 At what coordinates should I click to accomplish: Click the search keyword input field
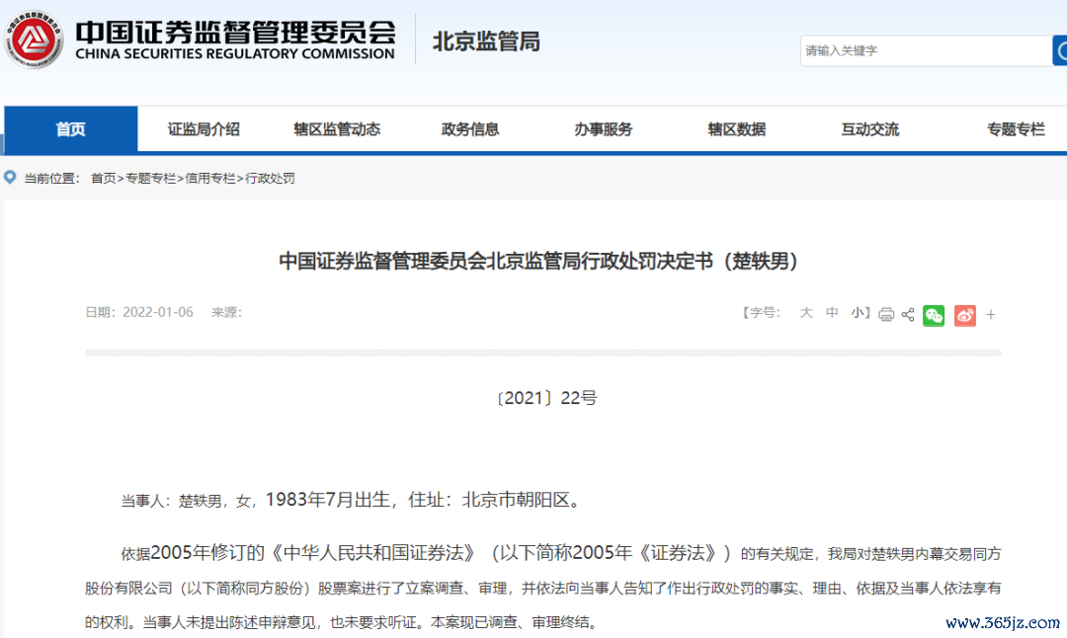pyautogui.click(x=926, y=51)
